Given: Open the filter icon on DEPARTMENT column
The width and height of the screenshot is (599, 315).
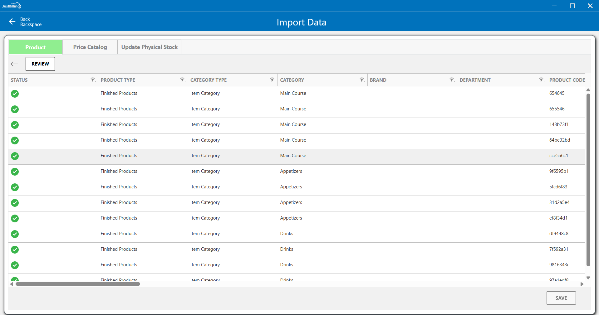Looking at the screenshot, I should click(x=541, y=80).
